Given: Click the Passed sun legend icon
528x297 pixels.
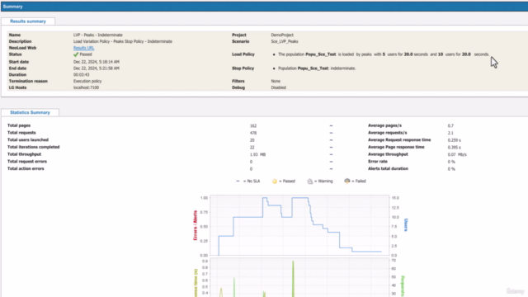Looking at the screenshot, I should (275, 181).
